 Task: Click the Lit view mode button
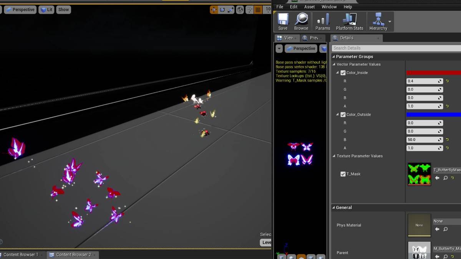pos(46,10)
